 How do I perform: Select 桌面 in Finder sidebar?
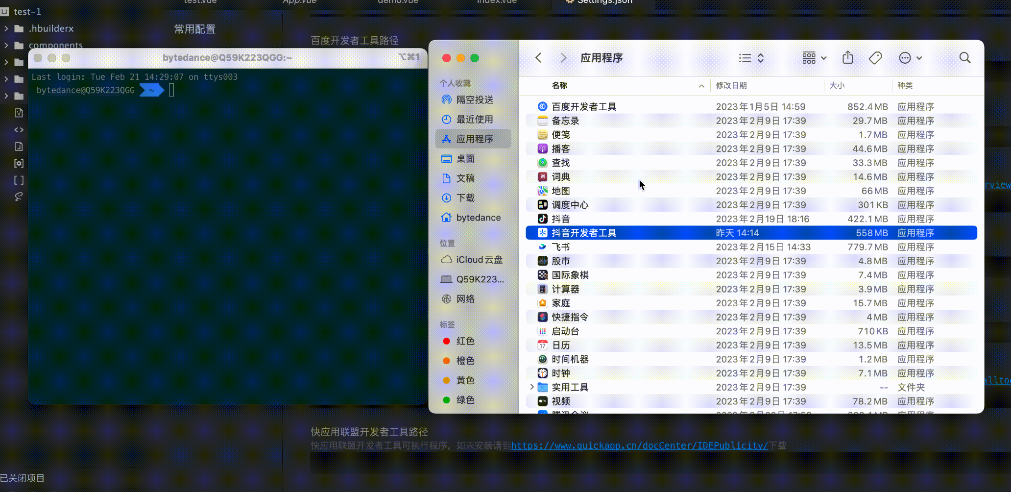[x=473, y=158]
